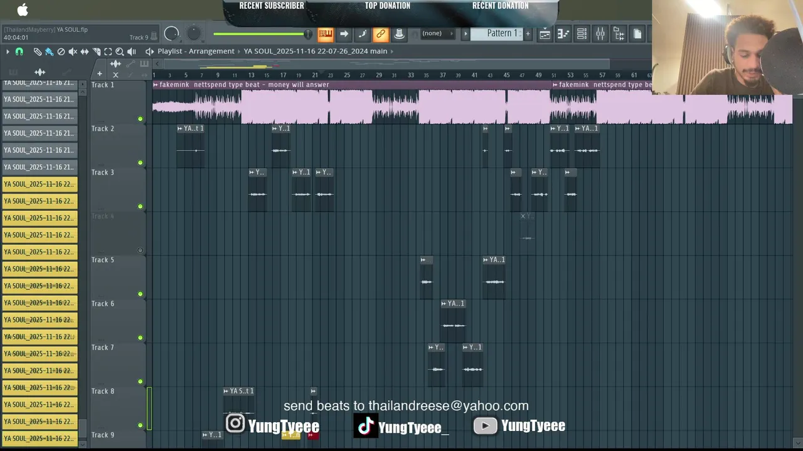Select the Select marquee tool
Image resolution: width=803 pixels, height=451 pixels.
coord(108,51)
